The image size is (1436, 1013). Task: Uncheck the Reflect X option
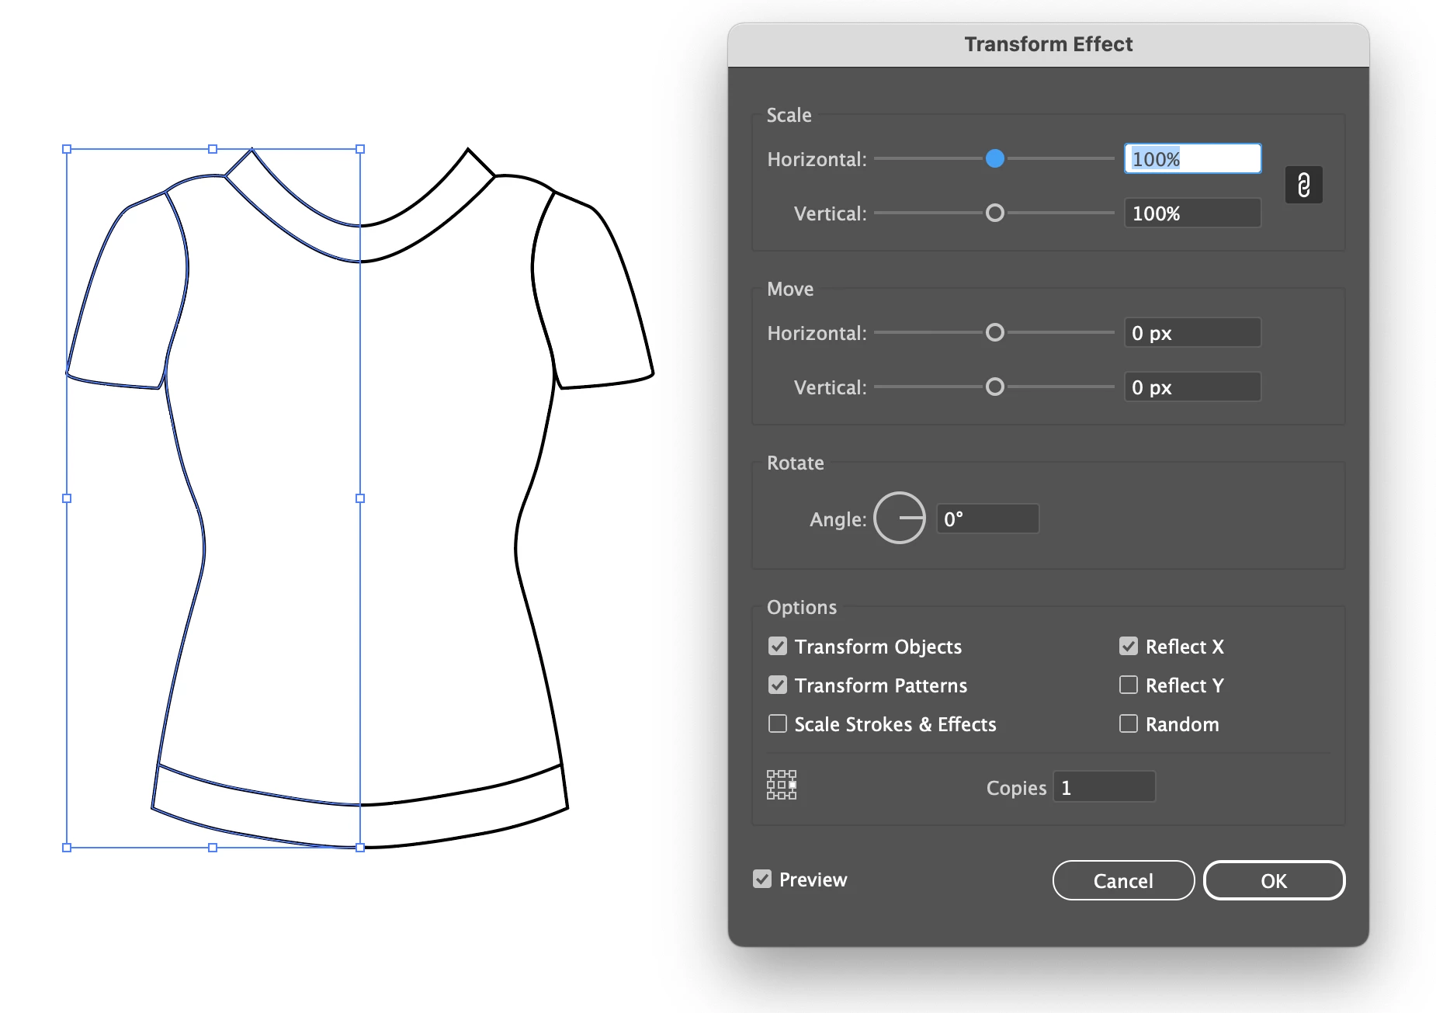tap(1129, 646)
